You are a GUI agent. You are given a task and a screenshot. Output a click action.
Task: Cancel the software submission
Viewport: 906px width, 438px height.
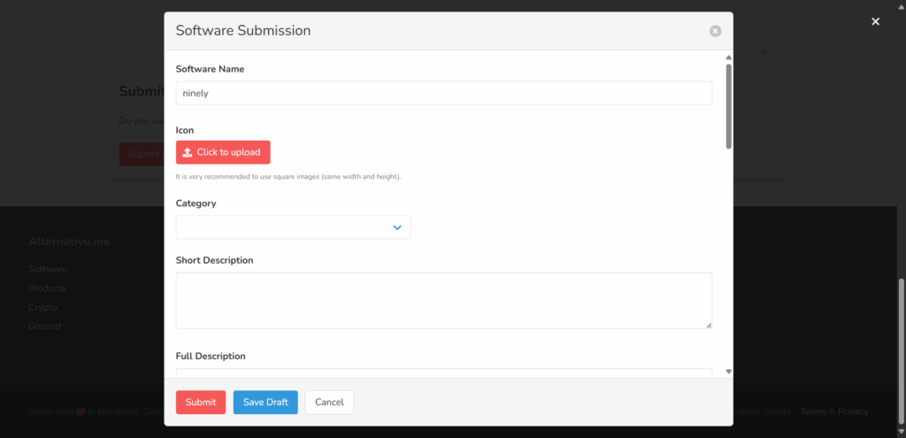pyautogui.click(x=329, y=403)
